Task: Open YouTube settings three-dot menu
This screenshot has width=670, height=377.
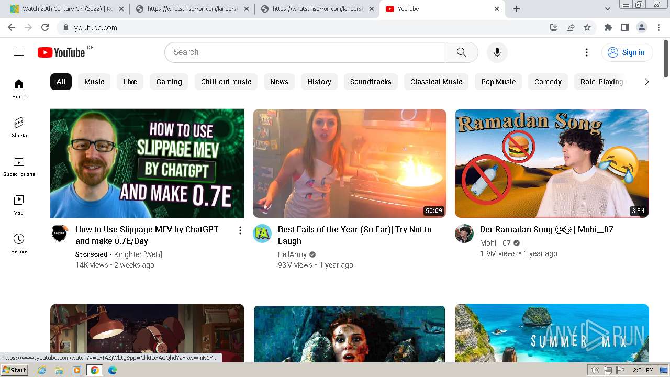Action: click(x=587, y=52)
